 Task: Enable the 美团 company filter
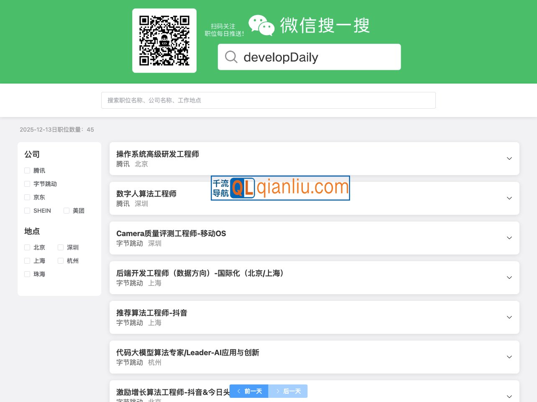[66, 211]
